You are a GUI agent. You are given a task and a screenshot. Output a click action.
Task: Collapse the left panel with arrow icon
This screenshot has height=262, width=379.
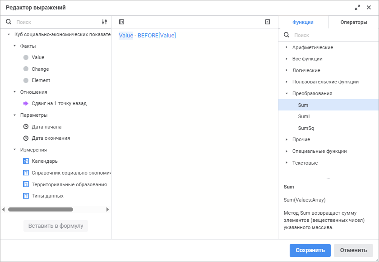click(121, 22)
